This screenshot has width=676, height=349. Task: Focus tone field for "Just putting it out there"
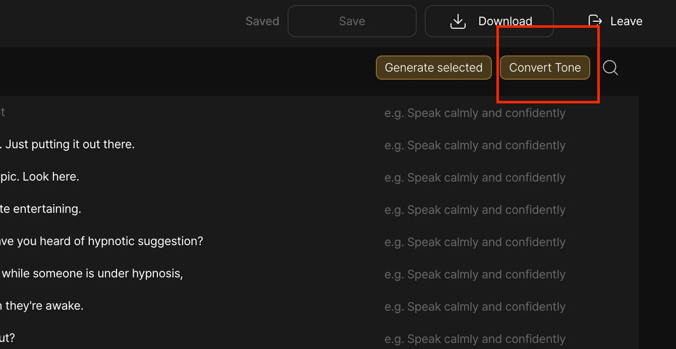[x=475, y=145]
